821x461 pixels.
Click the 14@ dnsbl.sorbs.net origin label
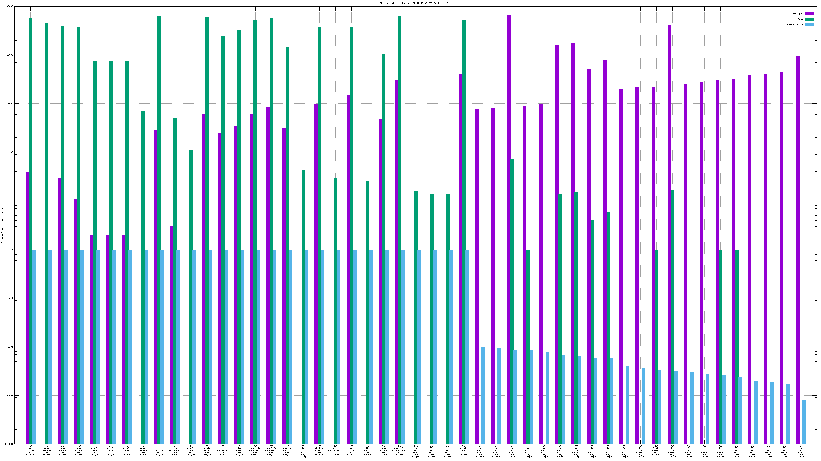(x=287, y=450)
